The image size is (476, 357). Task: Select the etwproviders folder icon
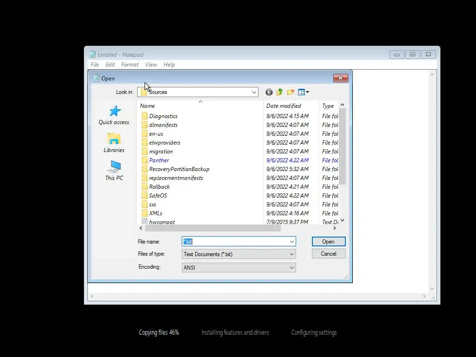pos(145,142)
